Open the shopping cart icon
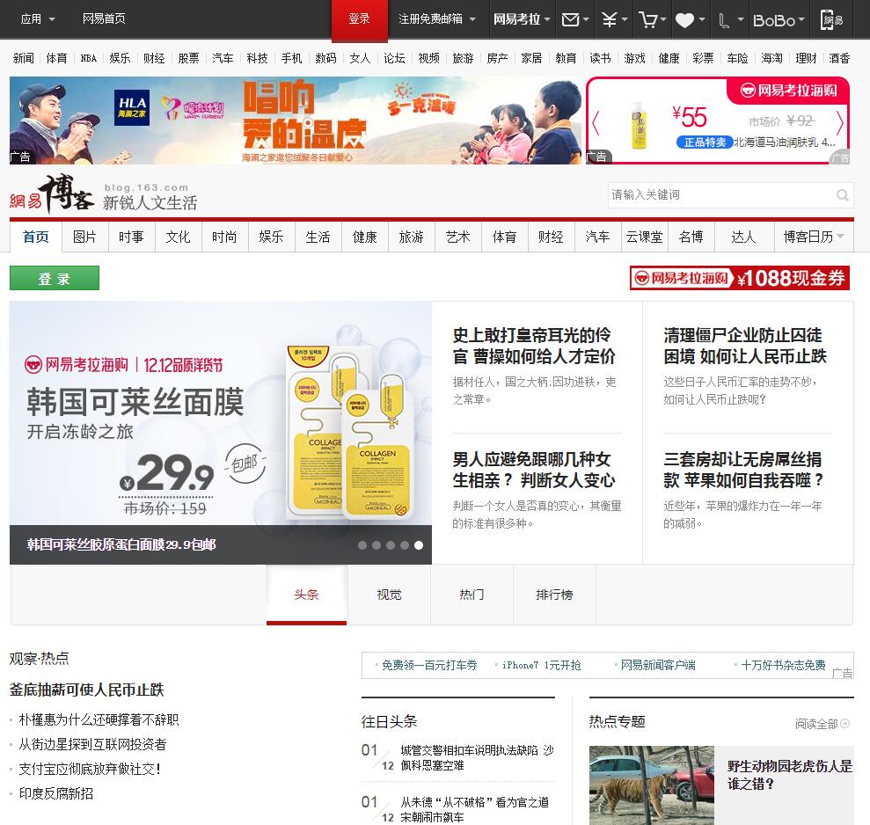Screen dimensions: 870x825 (x=647, y=20)
